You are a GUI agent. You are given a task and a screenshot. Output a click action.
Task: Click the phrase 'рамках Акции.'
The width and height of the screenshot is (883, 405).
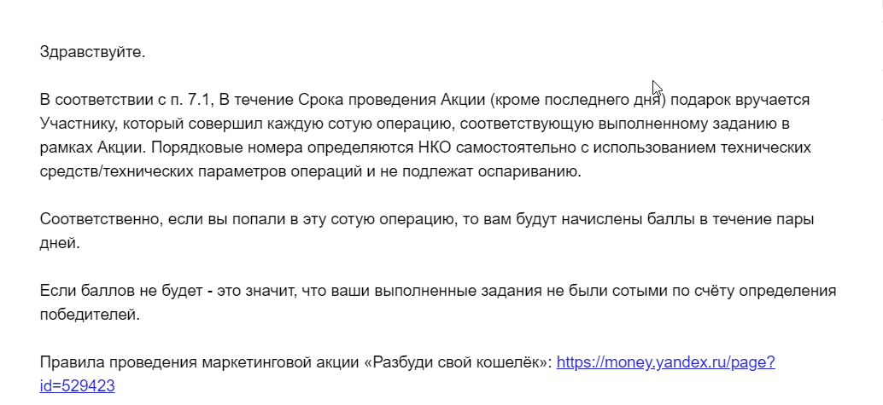tap(93, 148)
